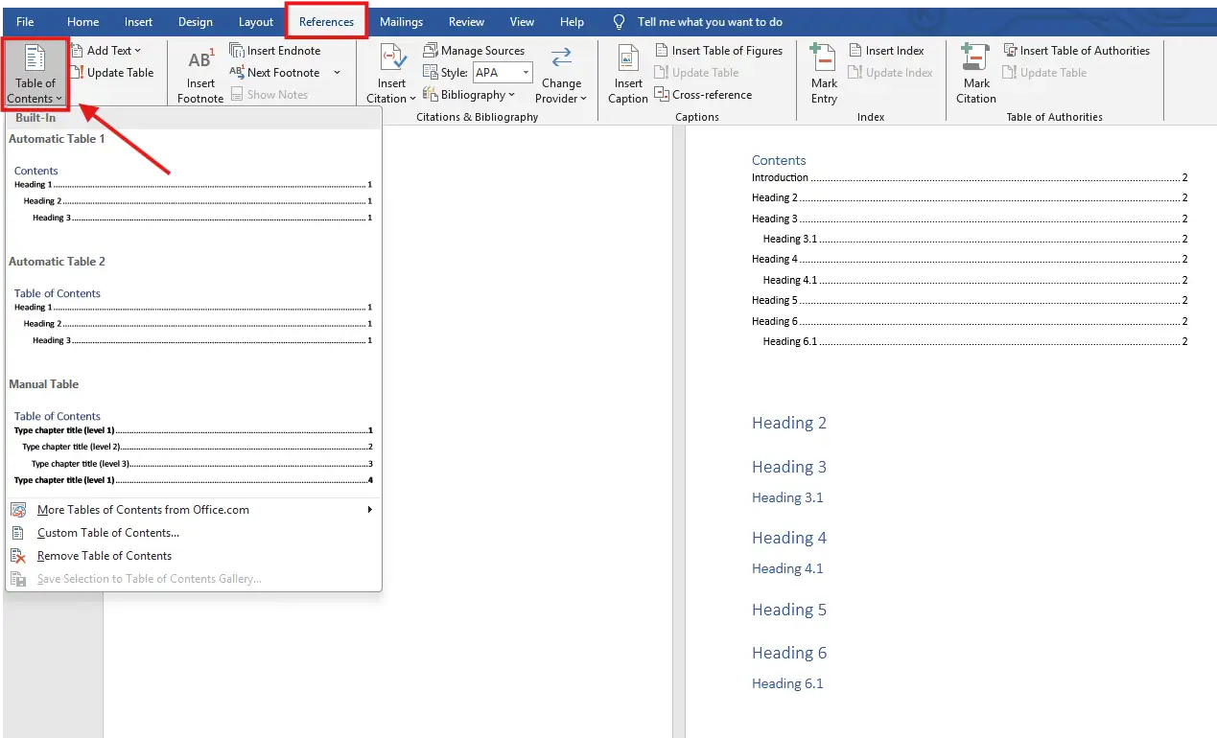Image resolution: width=1217 pixels, height=738 pixels.
Task: Click Mark Citation
Action: tap(976, 75)
